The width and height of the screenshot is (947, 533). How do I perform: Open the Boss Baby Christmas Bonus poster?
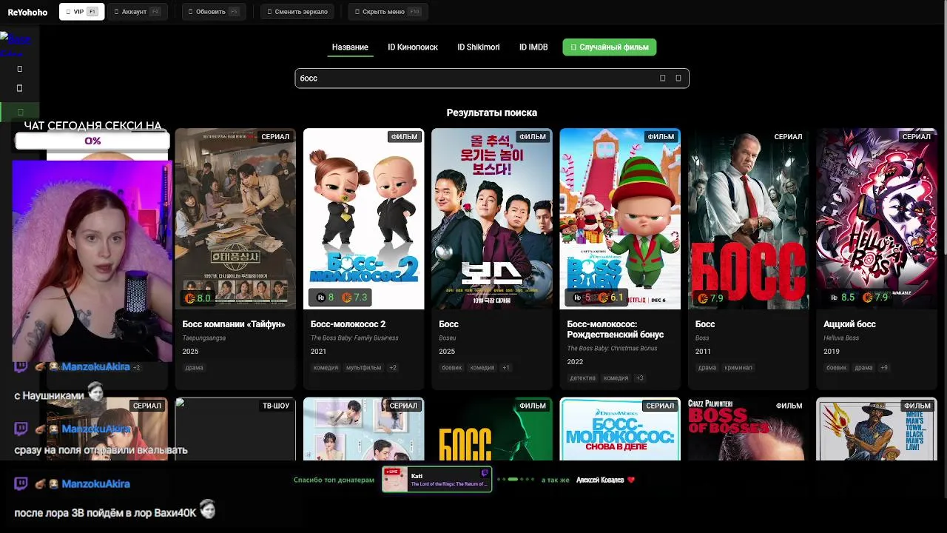(x=620, y=218)
